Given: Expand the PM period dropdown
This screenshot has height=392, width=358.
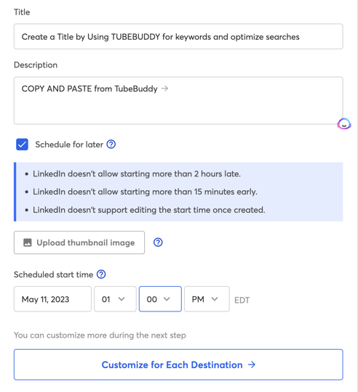Looking at the screenshot, I should point(207,299).
